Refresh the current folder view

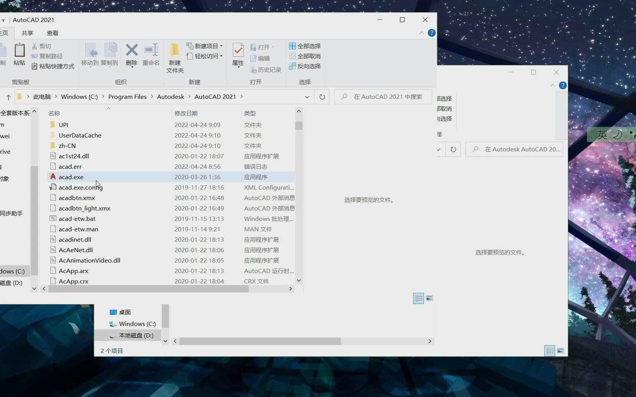click(322, 97)
